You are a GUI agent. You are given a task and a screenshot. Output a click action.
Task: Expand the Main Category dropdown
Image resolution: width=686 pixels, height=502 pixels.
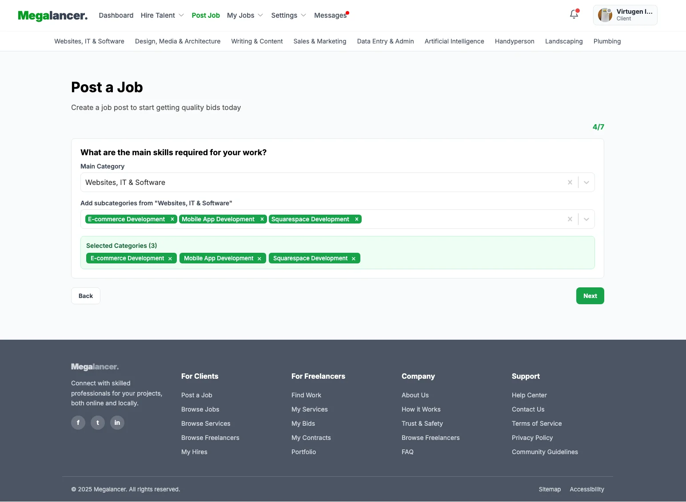586,182
